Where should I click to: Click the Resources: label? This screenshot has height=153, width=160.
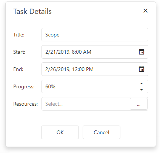pyautogui.click(x=26, y=104)
